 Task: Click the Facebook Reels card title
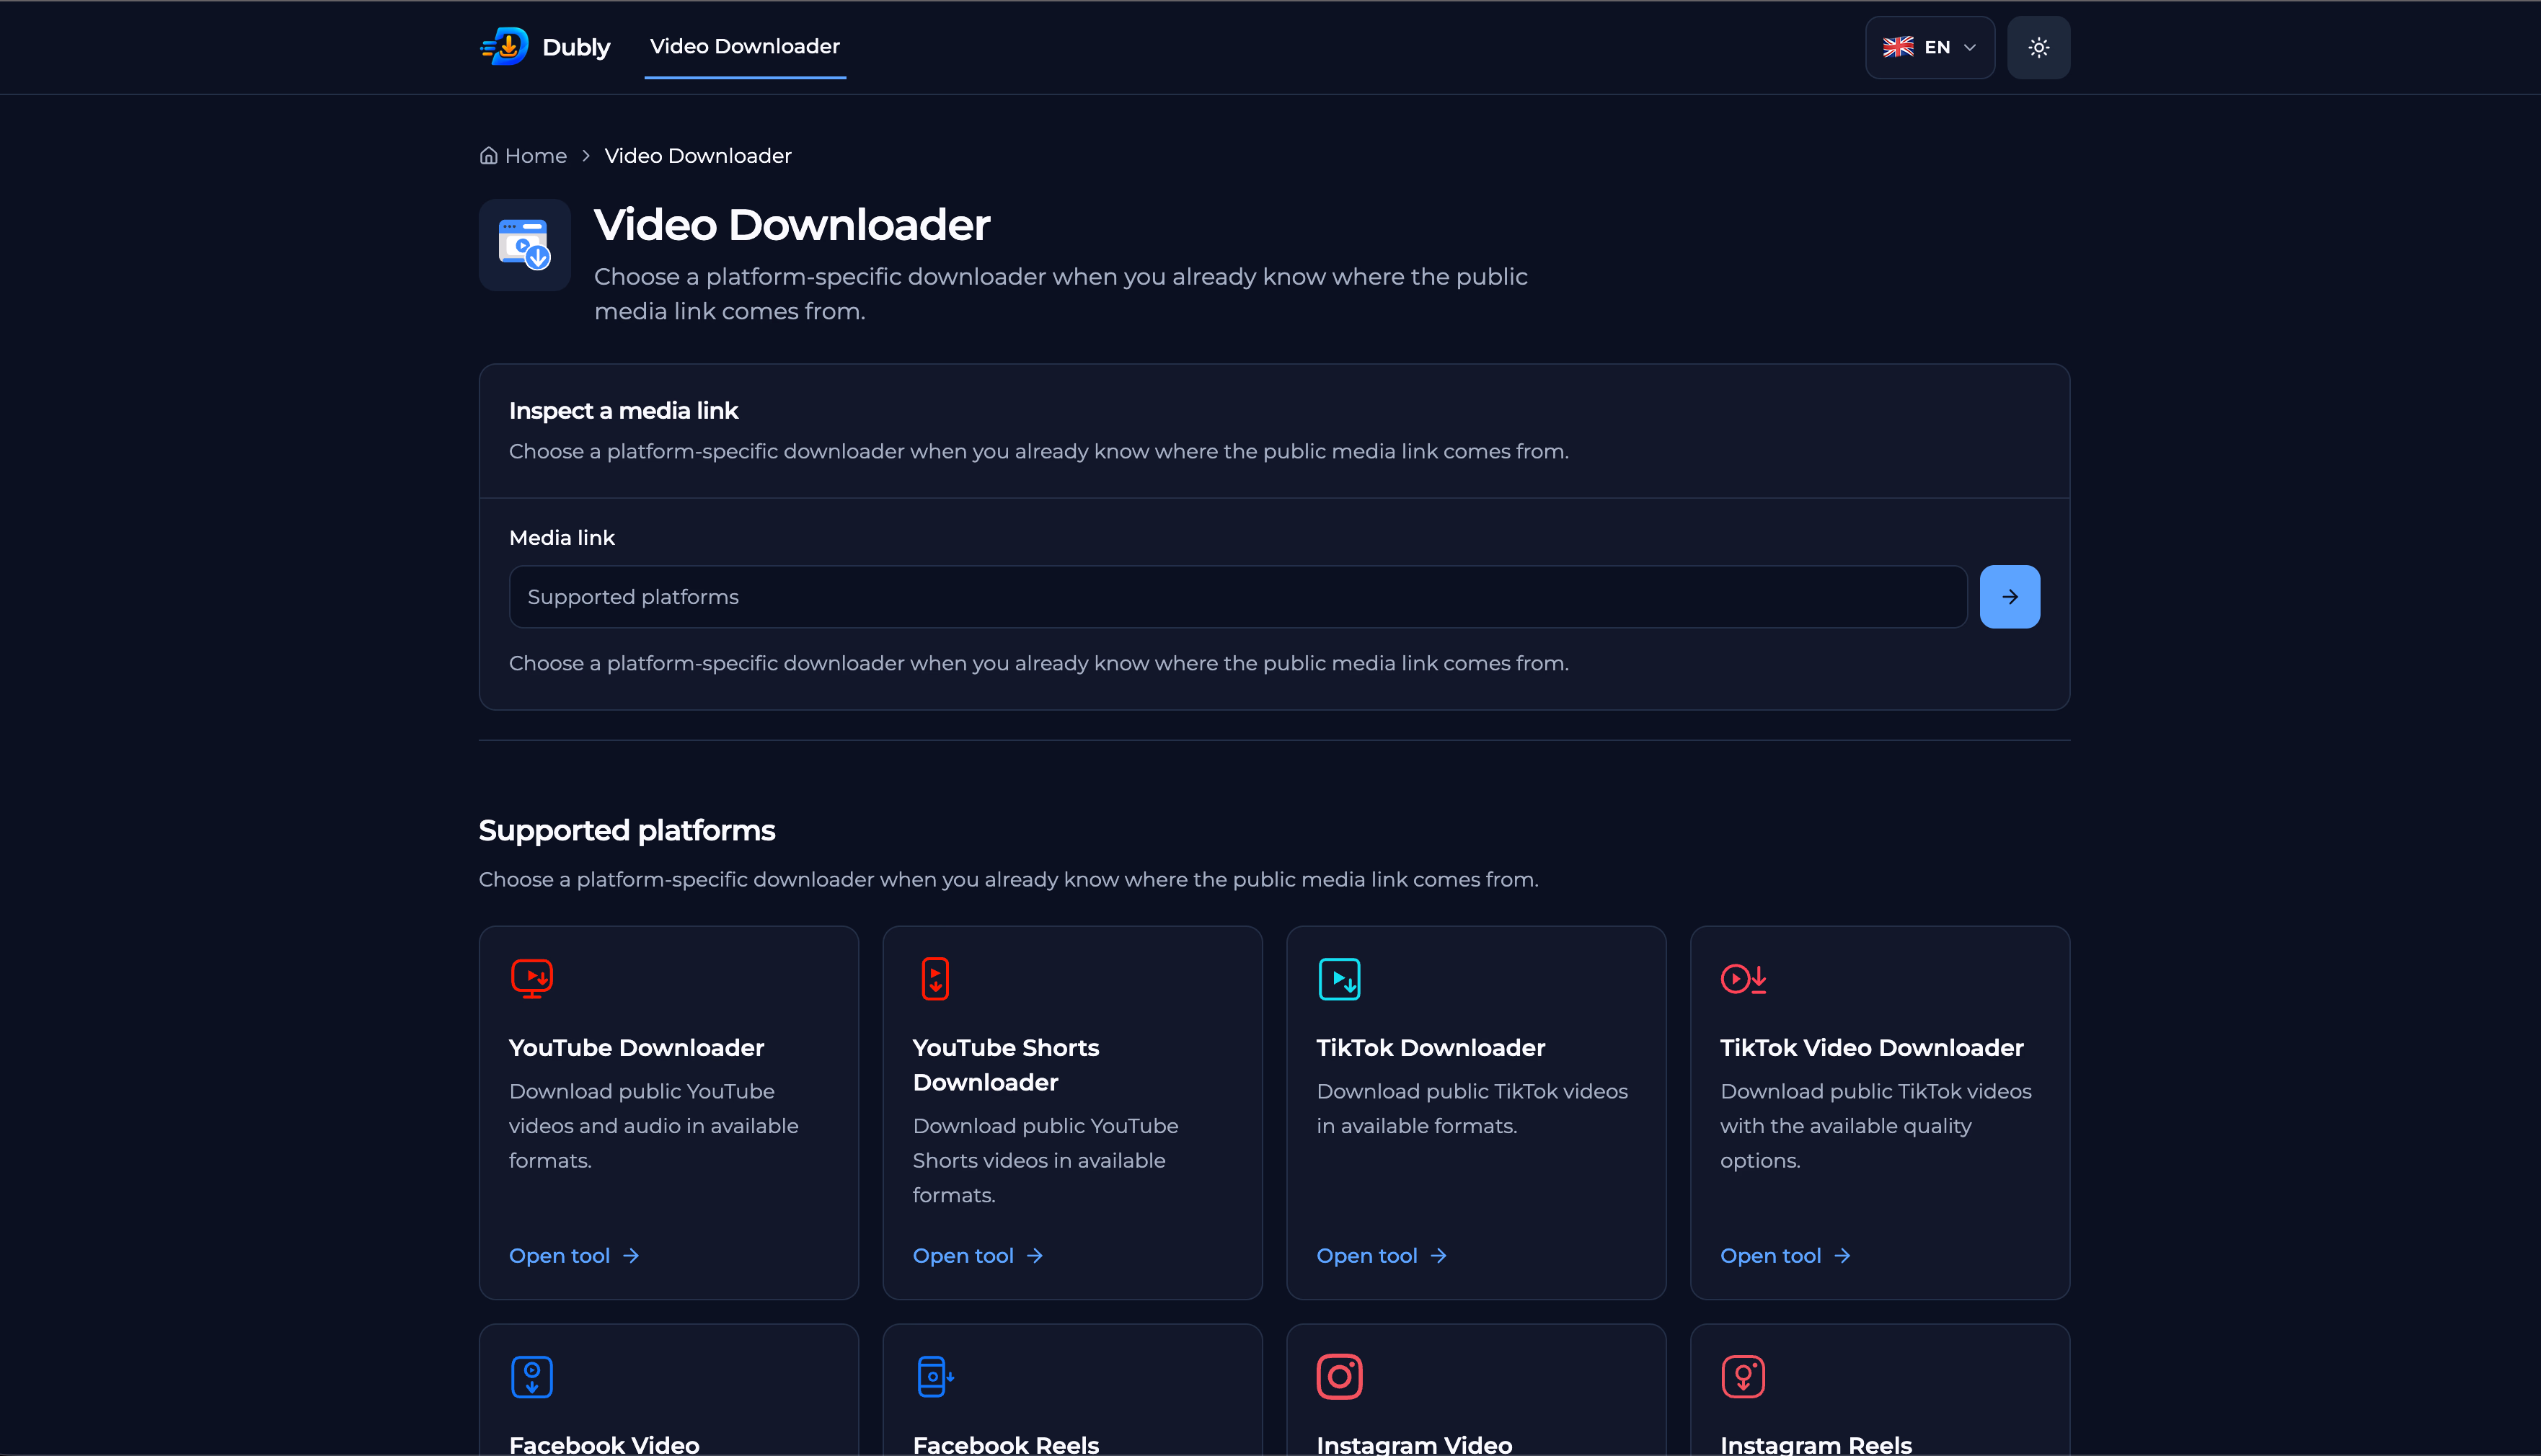[1005, 1445]
